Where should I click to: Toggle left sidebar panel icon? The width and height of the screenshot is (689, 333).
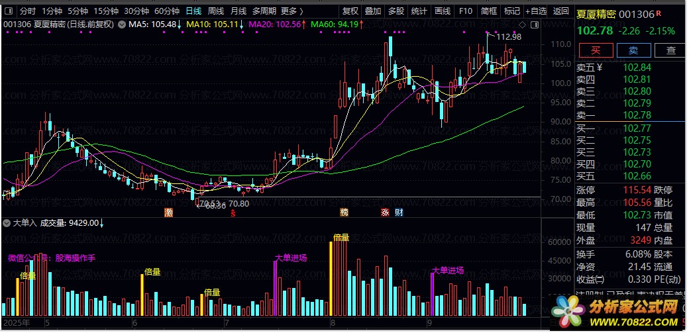click(9, 11)
